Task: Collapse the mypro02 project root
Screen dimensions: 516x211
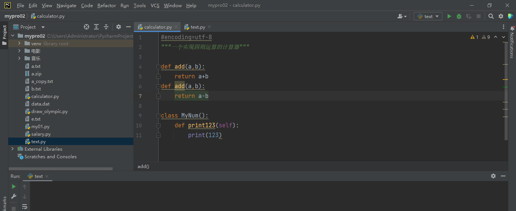Action: coord(12,36)
